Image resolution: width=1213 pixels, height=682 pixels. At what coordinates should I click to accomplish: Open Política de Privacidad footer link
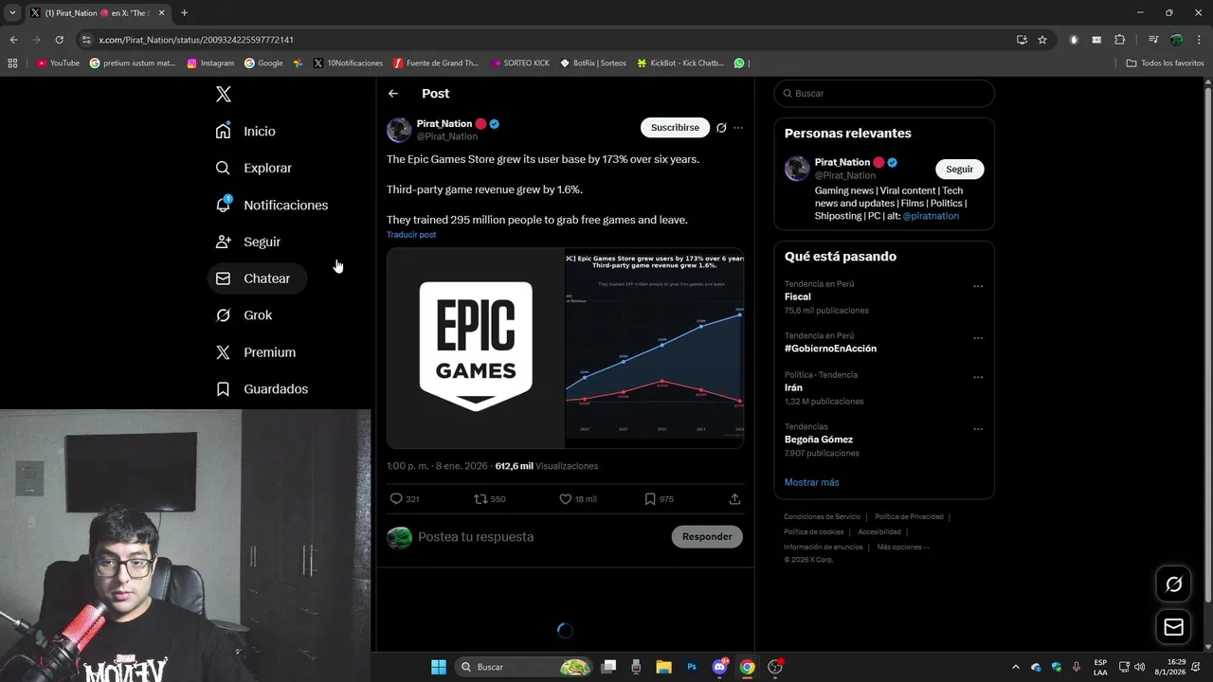click(x=909, y=517)
